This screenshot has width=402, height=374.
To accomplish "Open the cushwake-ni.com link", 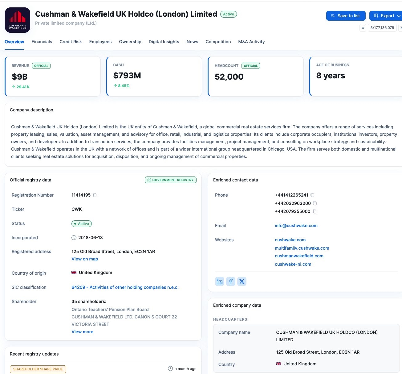I will (x=293, y=264).
